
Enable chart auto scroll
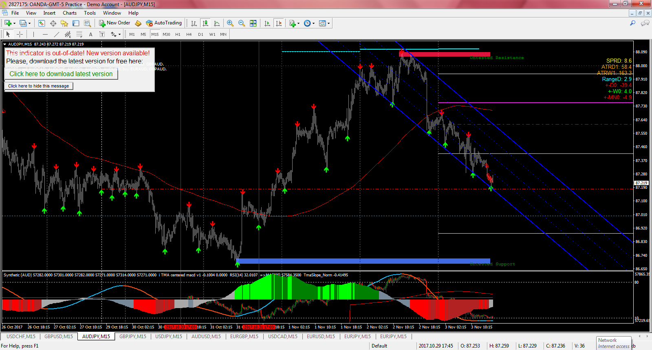(x=267, y=23)
